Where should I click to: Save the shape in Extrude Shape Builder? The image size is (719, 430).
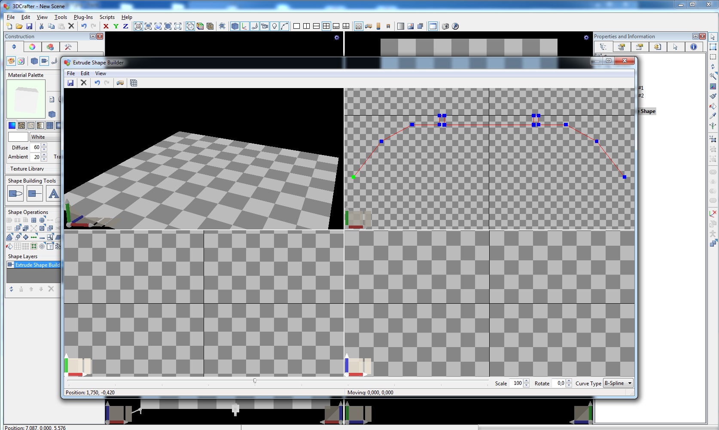pos(70,83)
